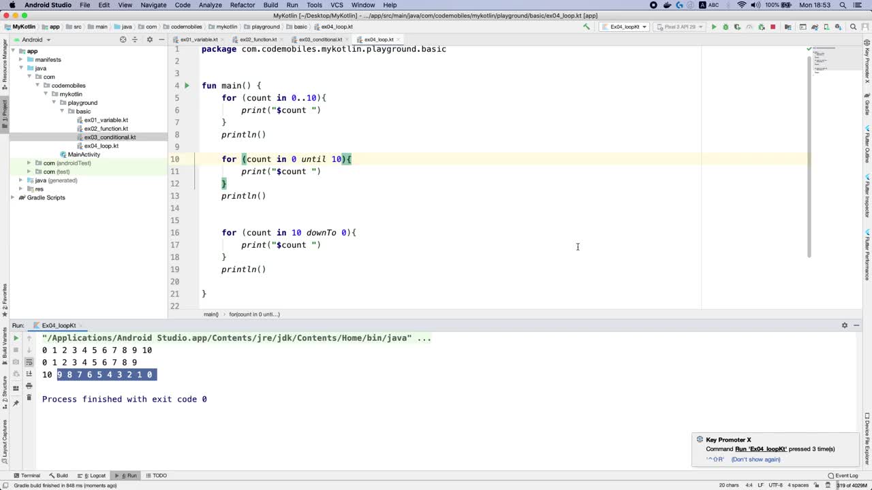Open Project panel gear settings
This screenshot has height=490, width=872.
150,39
